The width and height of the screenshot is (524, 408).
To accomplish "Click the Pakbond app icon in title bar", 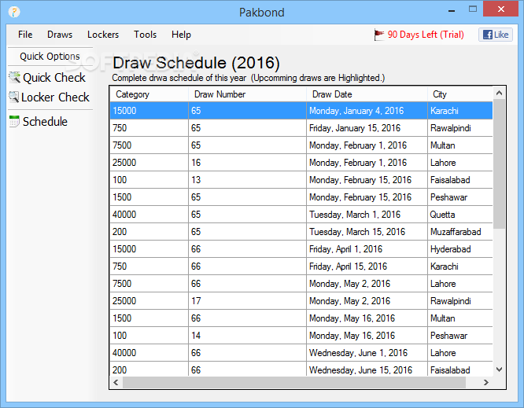I will point(14,12).
